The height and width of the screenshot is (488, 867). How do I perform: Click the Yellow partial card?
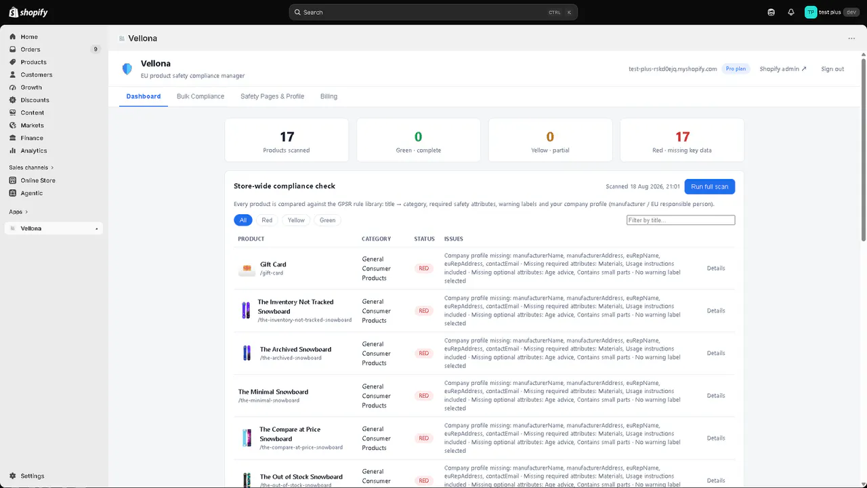pos(550,140)
